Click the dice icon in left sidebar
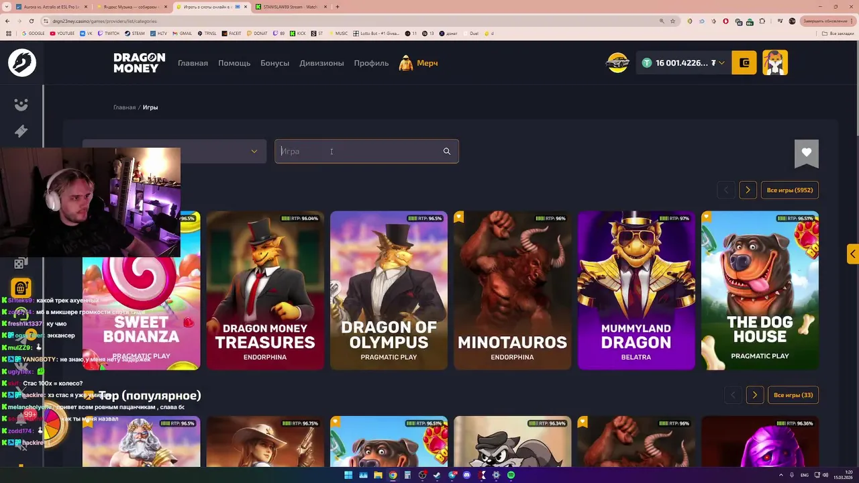Viewport: 859px width, 483px height. [x=21, y=264]
